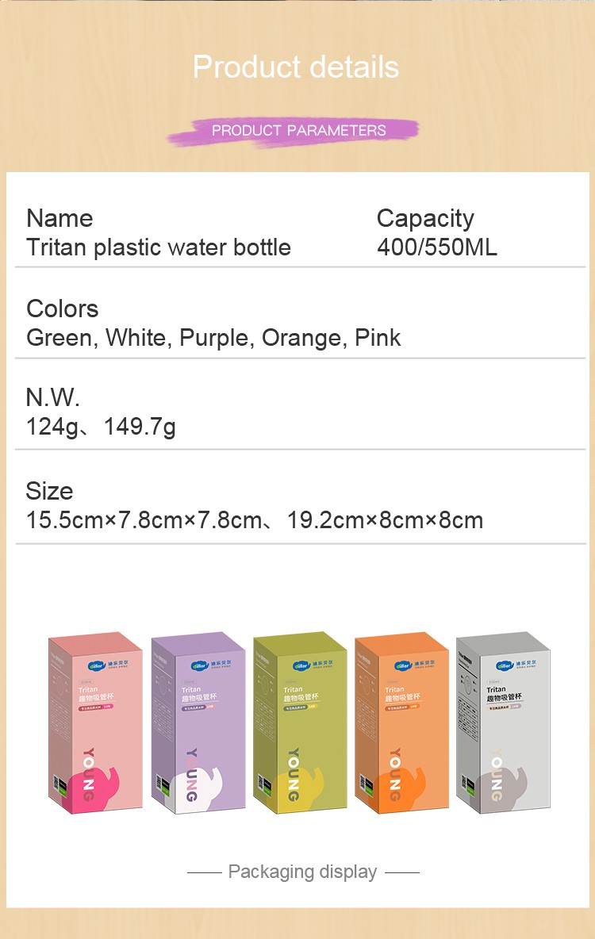Screen dimensions: 595x939
Task: Click the size dimensions text row
Action: point(254,519)
